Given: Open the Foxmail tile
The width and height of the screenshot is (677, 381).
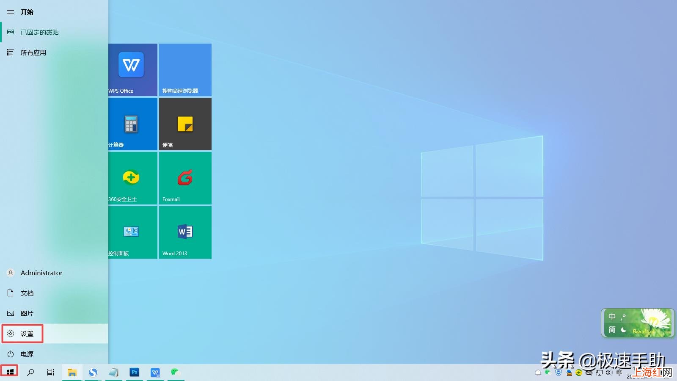Looking at the screenshot, I should tap(185, 178).
